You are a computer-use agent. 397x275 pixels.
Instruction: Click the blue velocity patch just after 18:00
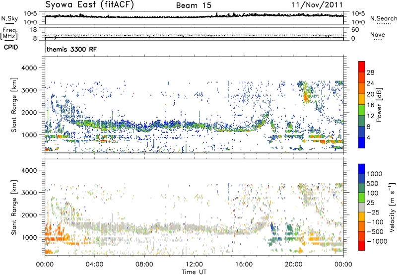[x=272, y=227]
